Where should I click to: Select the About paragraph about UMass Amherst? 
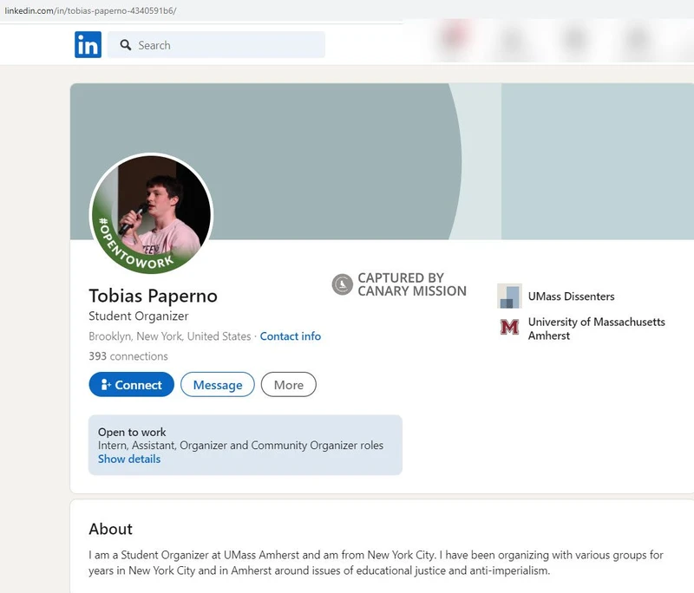coord(376,563)
